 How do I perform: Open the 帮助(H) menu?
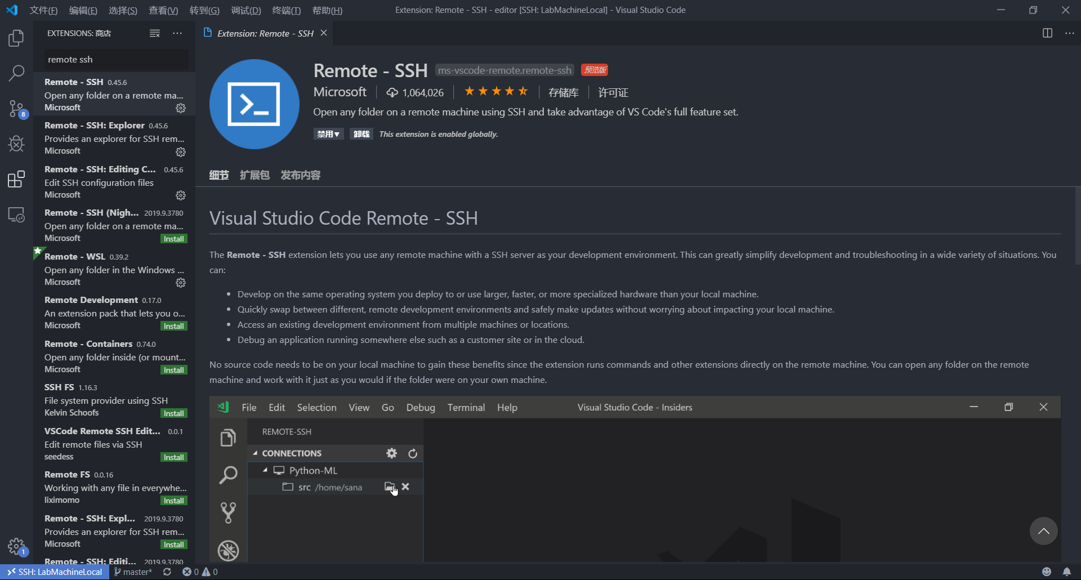tap(327, 10)
